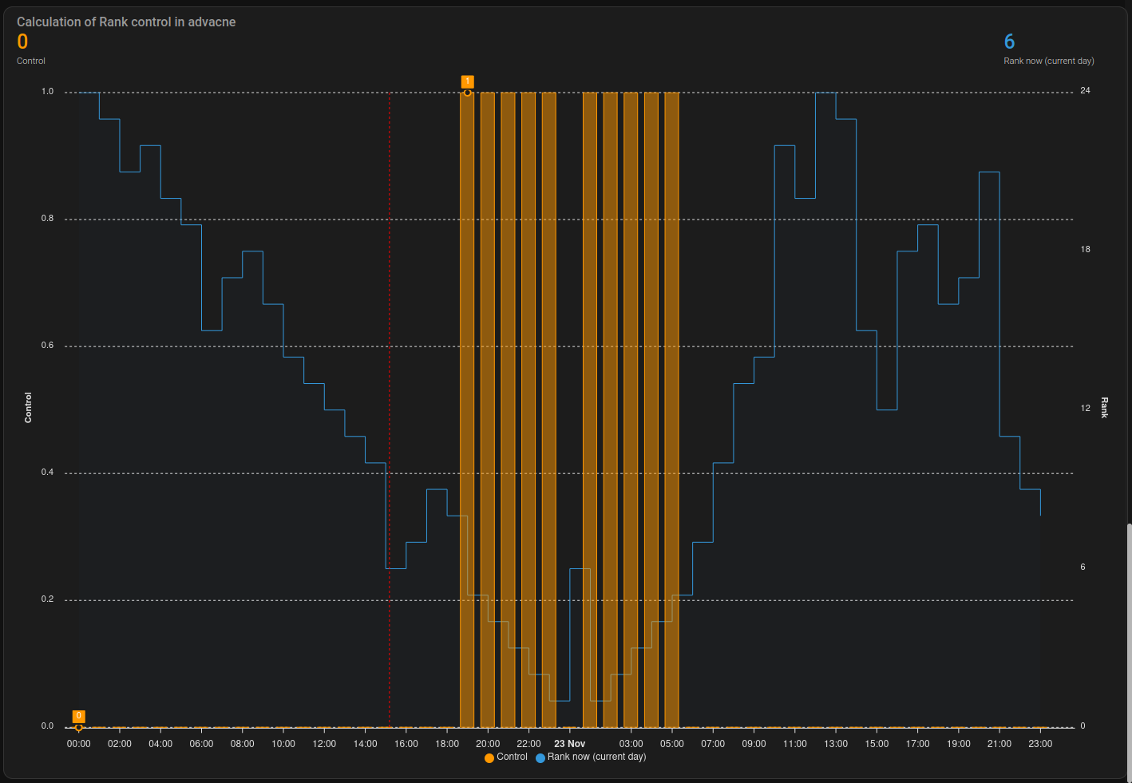Select the orange Control bar at 22:00
The width and height of the screenshot is (1132, 783).
pyautogui.click(x=528, y=399)
